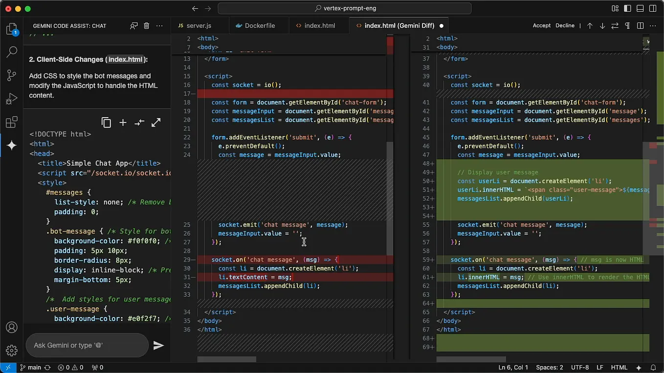664x373 pixels.
Task: Switch the diff to inline view
Action: click(x=615, y=25)
